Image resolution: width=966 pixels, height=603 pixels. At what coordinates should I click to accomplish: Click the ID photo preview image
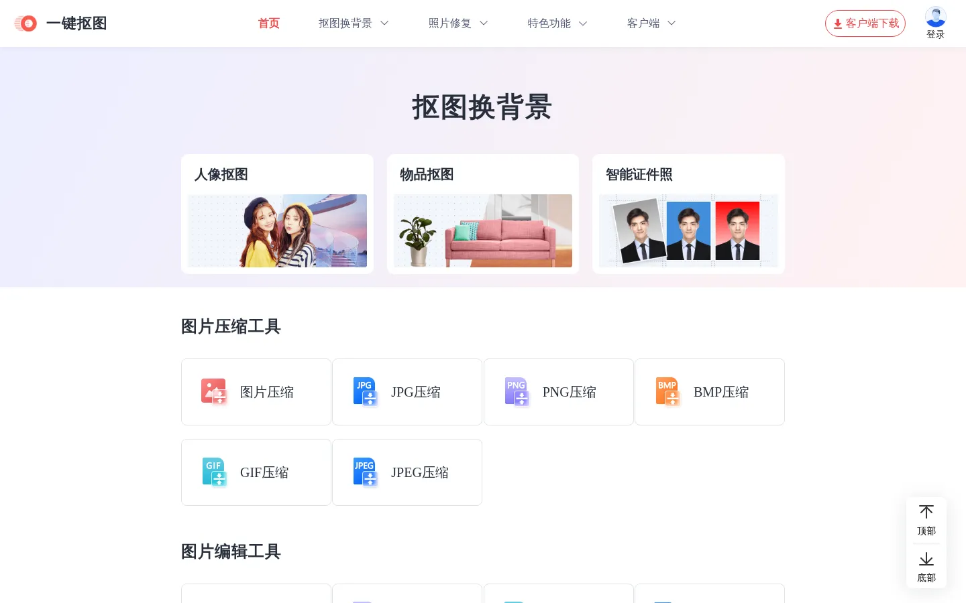coord(688,230)
